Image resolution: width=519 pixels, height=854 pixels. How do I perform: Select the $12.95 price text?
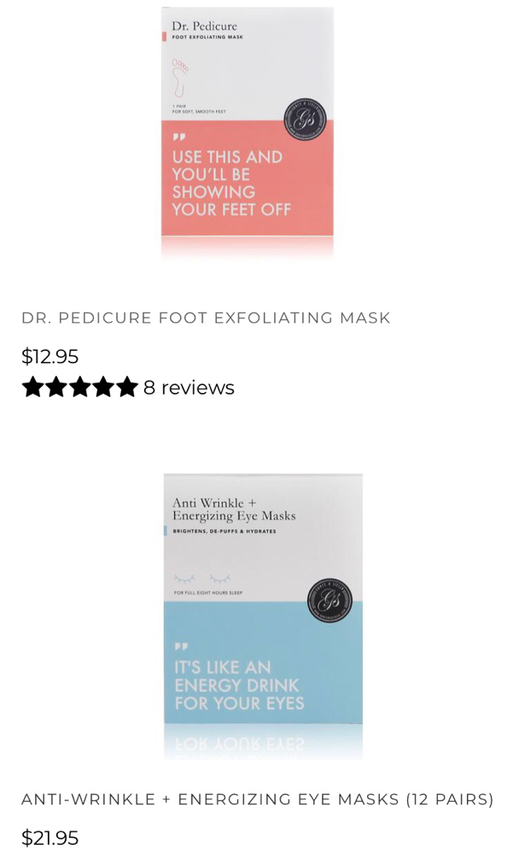(50, 356)
